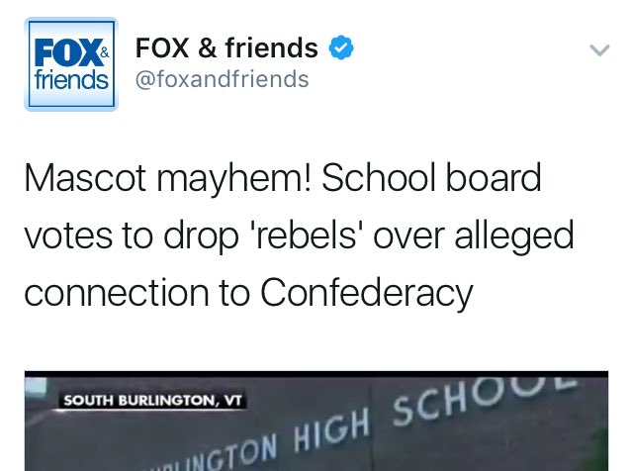This screenshot has height=471, width=632.
Task: Click the 'SOUTH BURLINGTON, VT' location caption
Action: 152,401
